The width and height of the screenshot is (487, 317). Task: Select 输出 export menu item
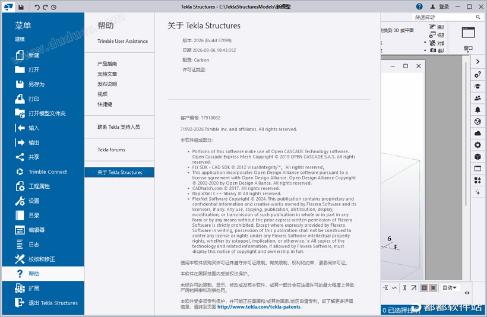[43, 142]
